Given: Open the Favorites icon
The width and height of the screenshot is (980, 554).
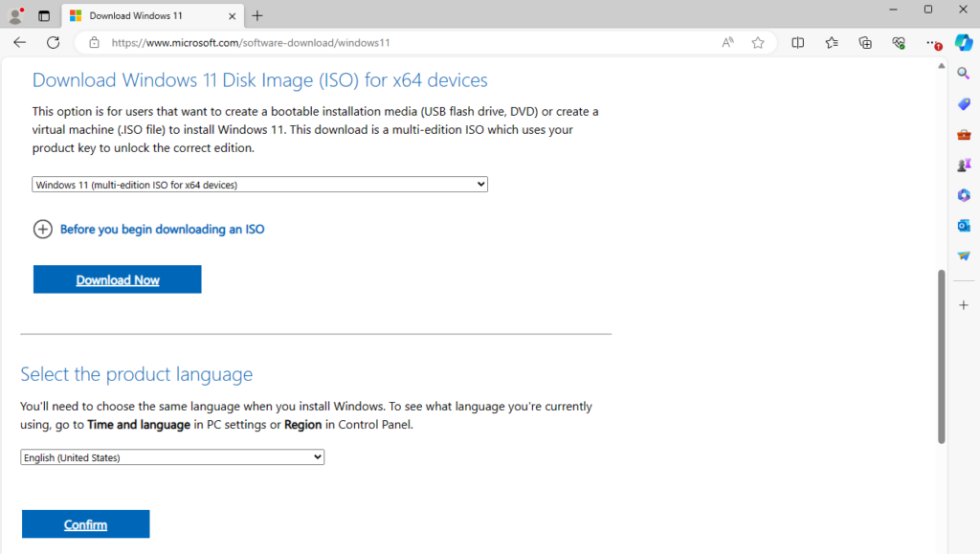Looking at the screenshot, I should (831, 43).
